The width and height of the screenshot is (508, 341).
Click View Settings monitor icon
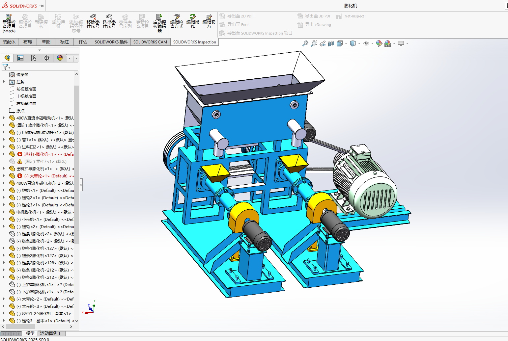click(401, 43)
